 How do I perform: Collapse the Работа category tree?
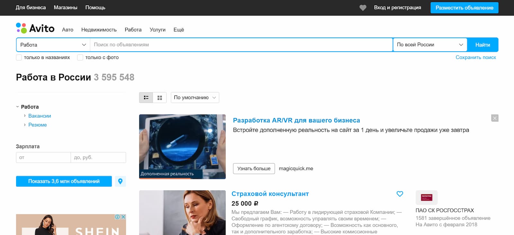(x=18, y=107)
